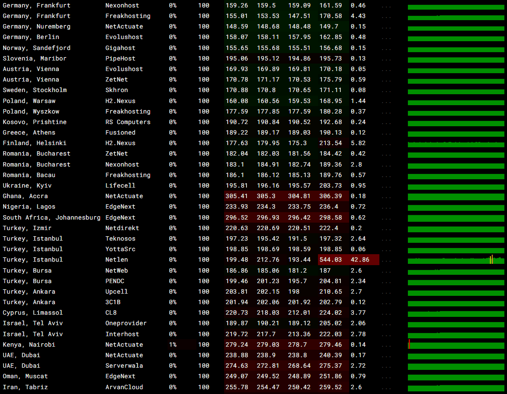Click NetWeb provider name
507x394 pixels.
117,270
